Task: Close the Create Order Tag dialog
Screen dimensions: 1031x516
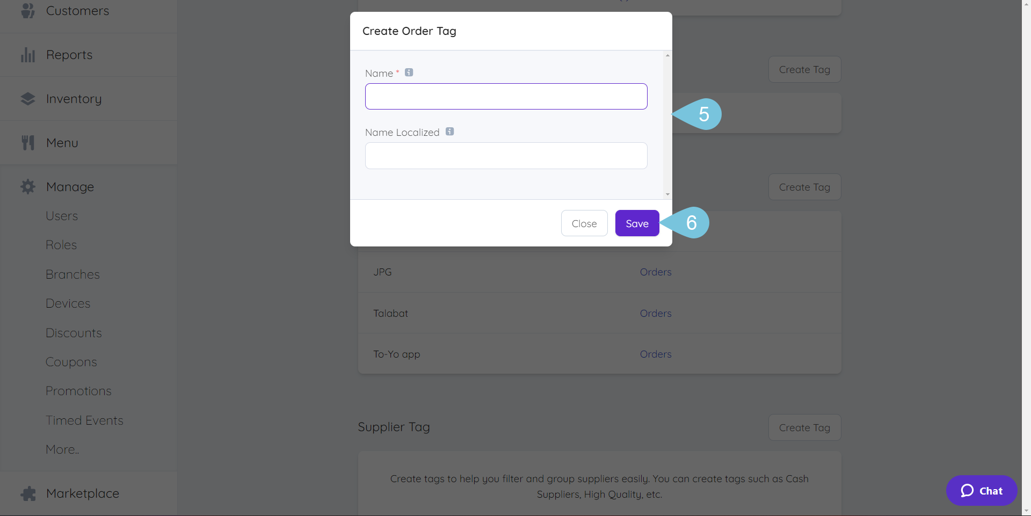Action: click(x=584, y=223)
